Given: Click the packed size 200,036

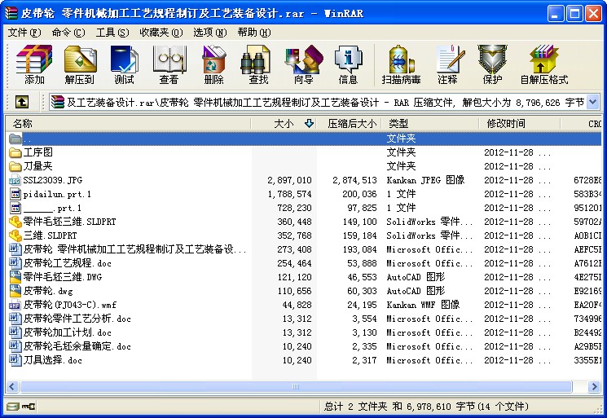Looking at the screenshot, I should coord(359,194).
